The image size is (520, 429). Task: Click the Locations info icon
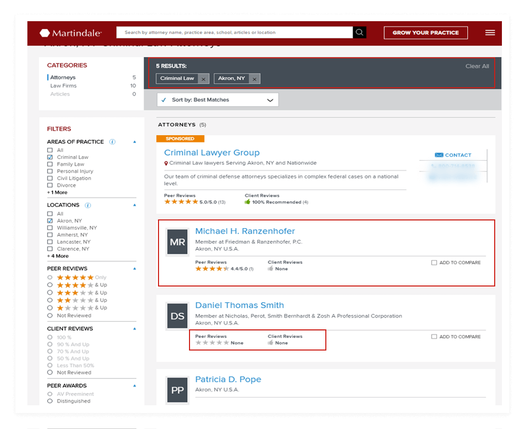pos(88,205)
